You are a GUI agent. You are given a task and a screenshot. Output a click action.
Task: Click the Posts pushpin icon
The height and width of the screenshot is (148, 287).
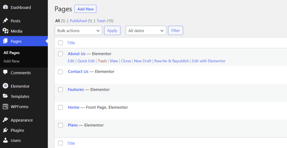[x=6, y=21]
